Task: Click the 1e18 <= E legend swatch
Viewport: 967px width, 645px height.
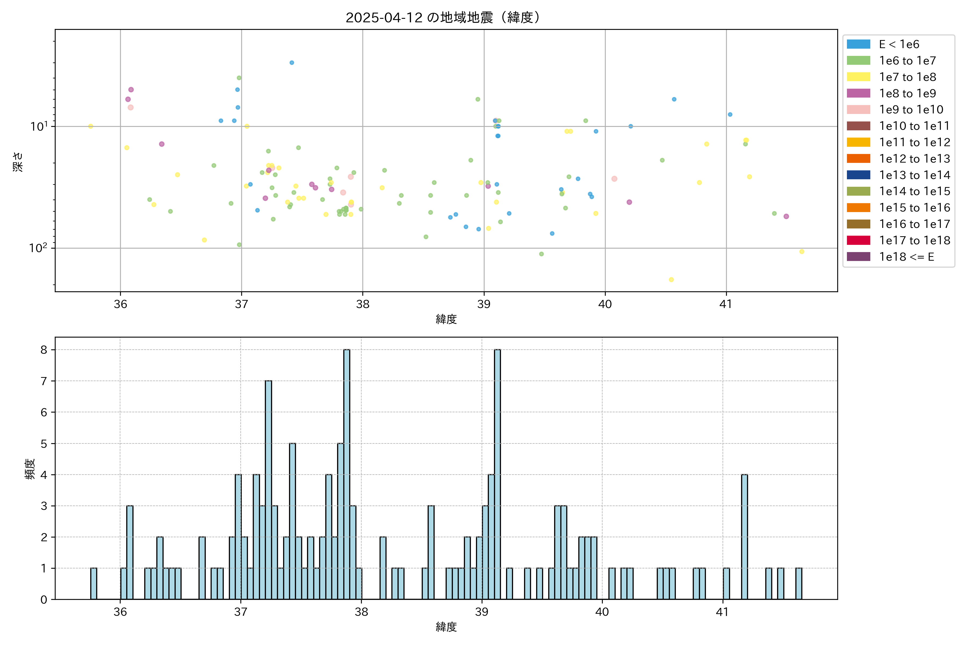Action: click(858, 257)
